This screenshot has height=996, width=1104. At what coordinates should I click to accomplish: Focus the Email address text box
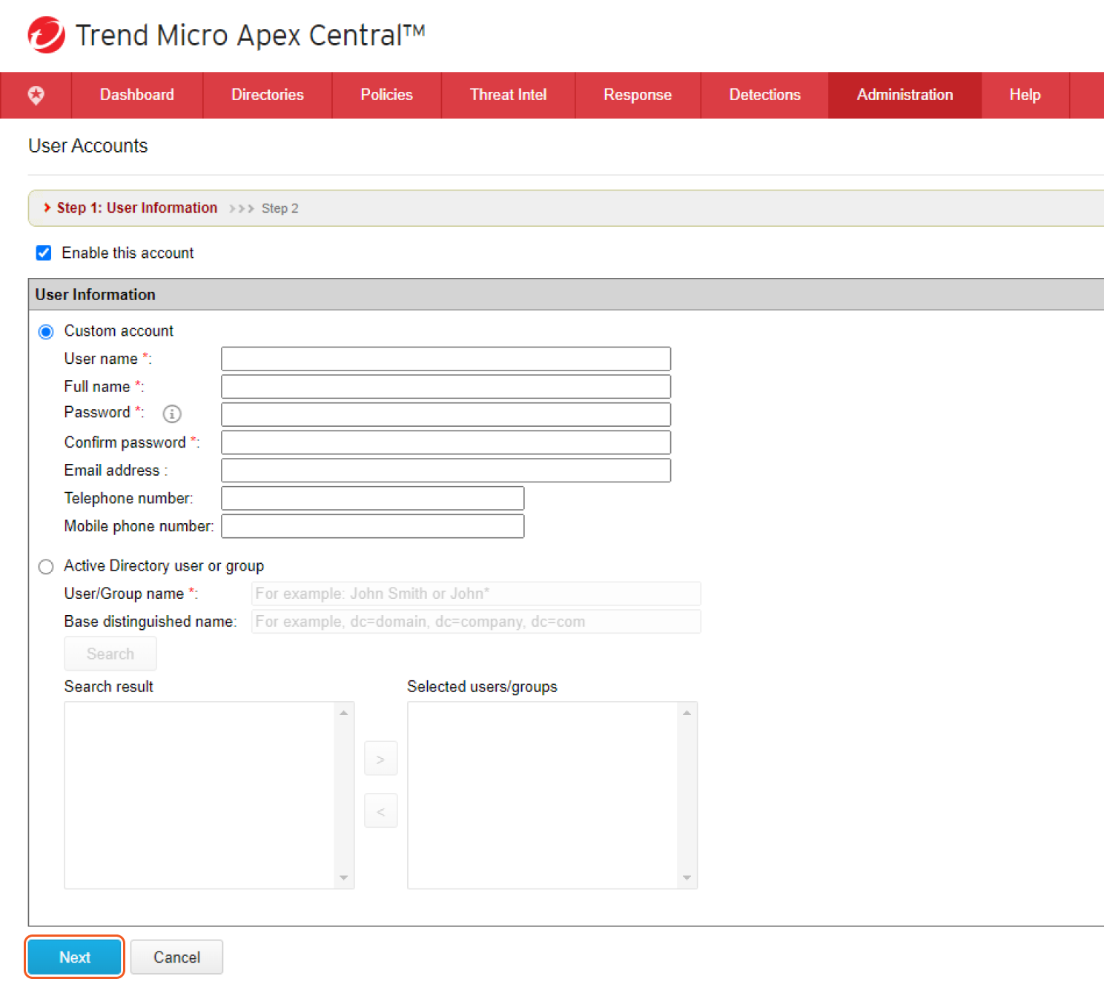click(x=446, y=471)
